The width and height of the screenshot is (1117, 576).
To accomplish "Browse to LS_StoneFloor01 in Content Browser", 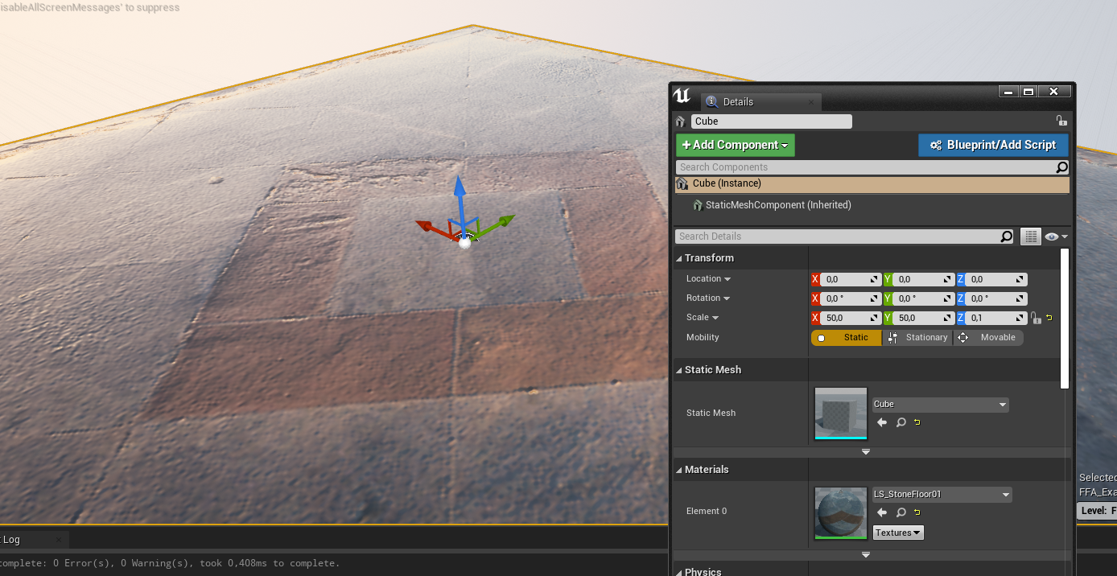I will [901, 512].
